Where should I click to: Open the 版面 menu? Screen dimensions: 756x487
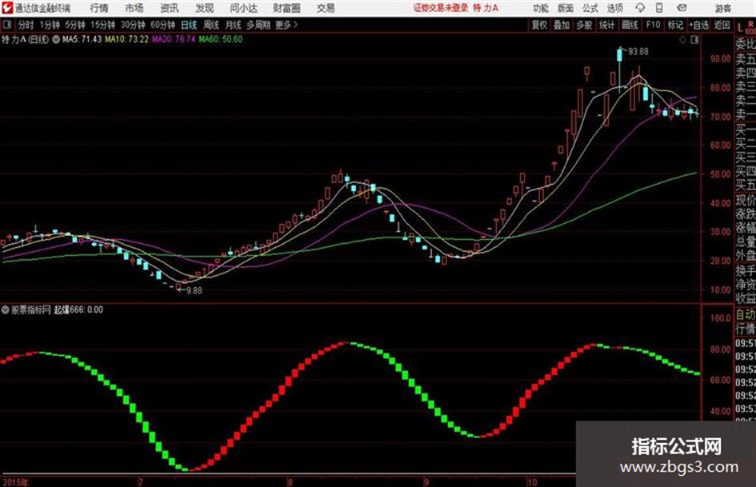(x=565, y=8)
